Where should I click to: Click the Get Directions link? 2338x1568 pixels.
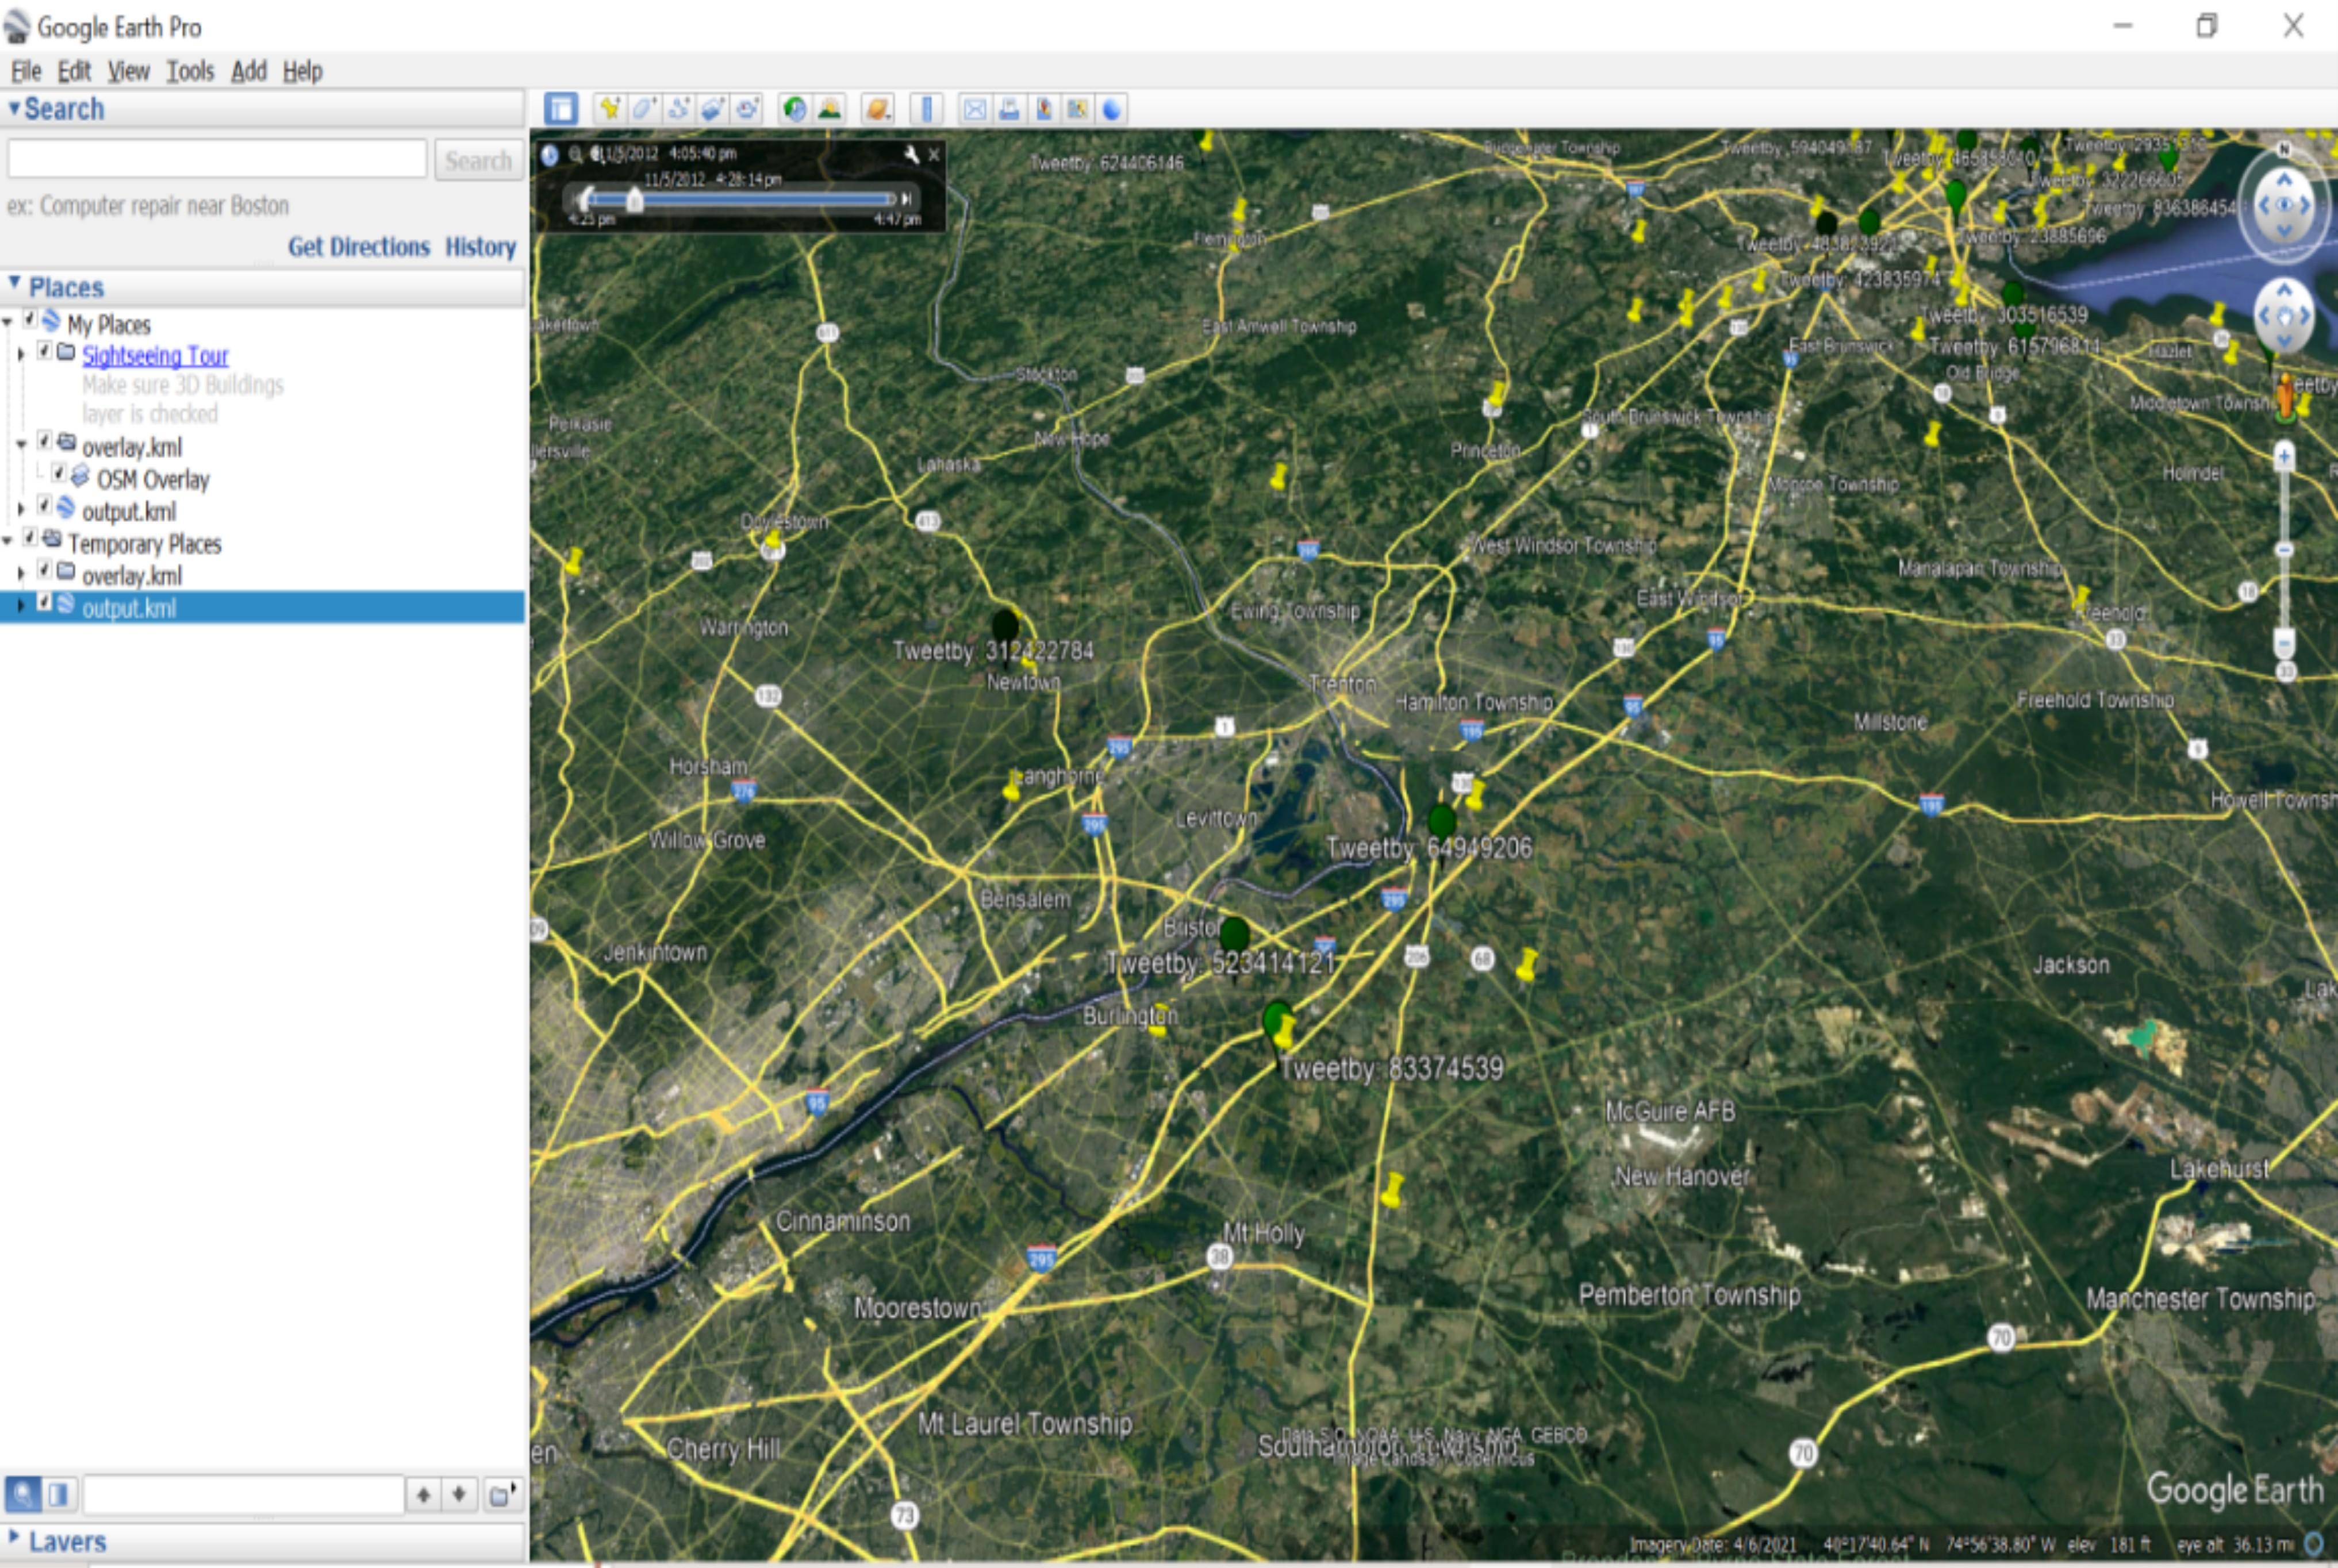[359, 247]
